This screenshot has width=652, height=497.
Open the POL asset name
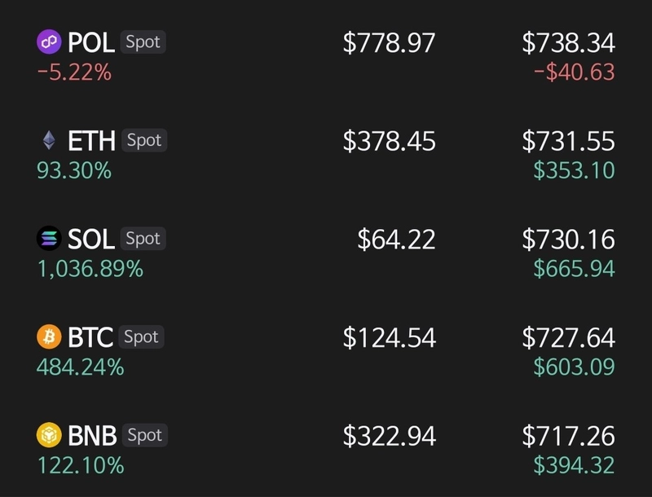pyautogui.click(x=91, y=42)
